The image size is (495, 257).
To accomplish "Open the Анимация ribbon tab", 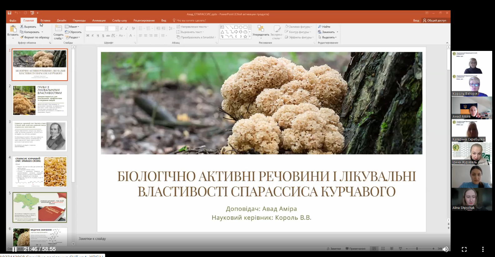I will (x=99, y=21).
